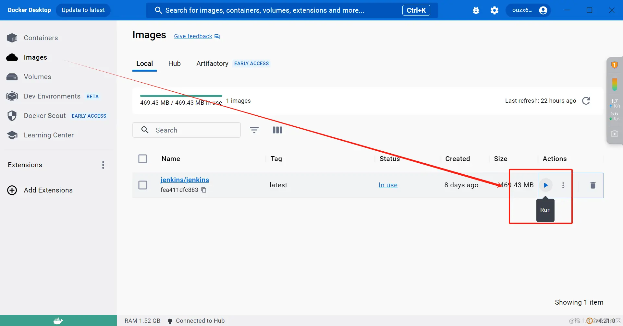The image size is (623, 326).
Task: Click the Update to latest button
Action: coord(83,10)
